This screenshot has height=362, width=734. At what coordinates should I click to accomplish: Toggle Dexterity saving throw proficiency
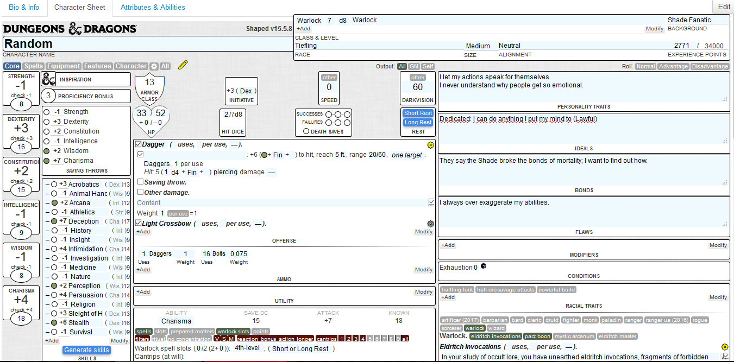coord(47,122)
